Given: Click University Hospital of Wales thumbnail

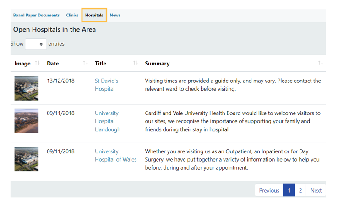Looking at the screenshot, I should (x=27, y=159).
